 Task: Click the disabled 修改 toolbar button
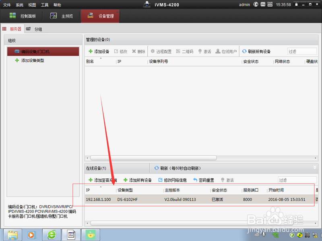point(121,51)
